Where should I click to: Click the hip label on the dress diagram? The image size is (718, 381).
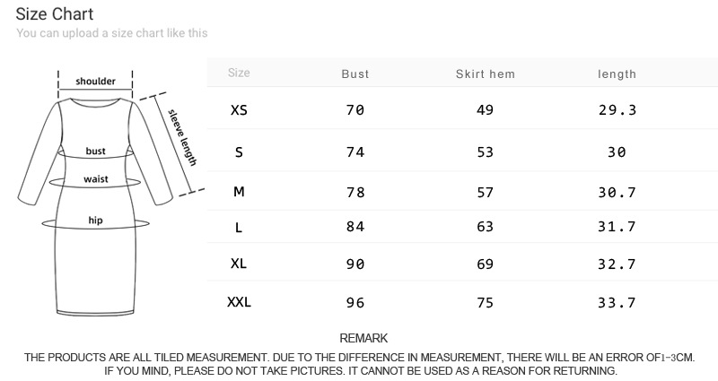tap(96, 220)
